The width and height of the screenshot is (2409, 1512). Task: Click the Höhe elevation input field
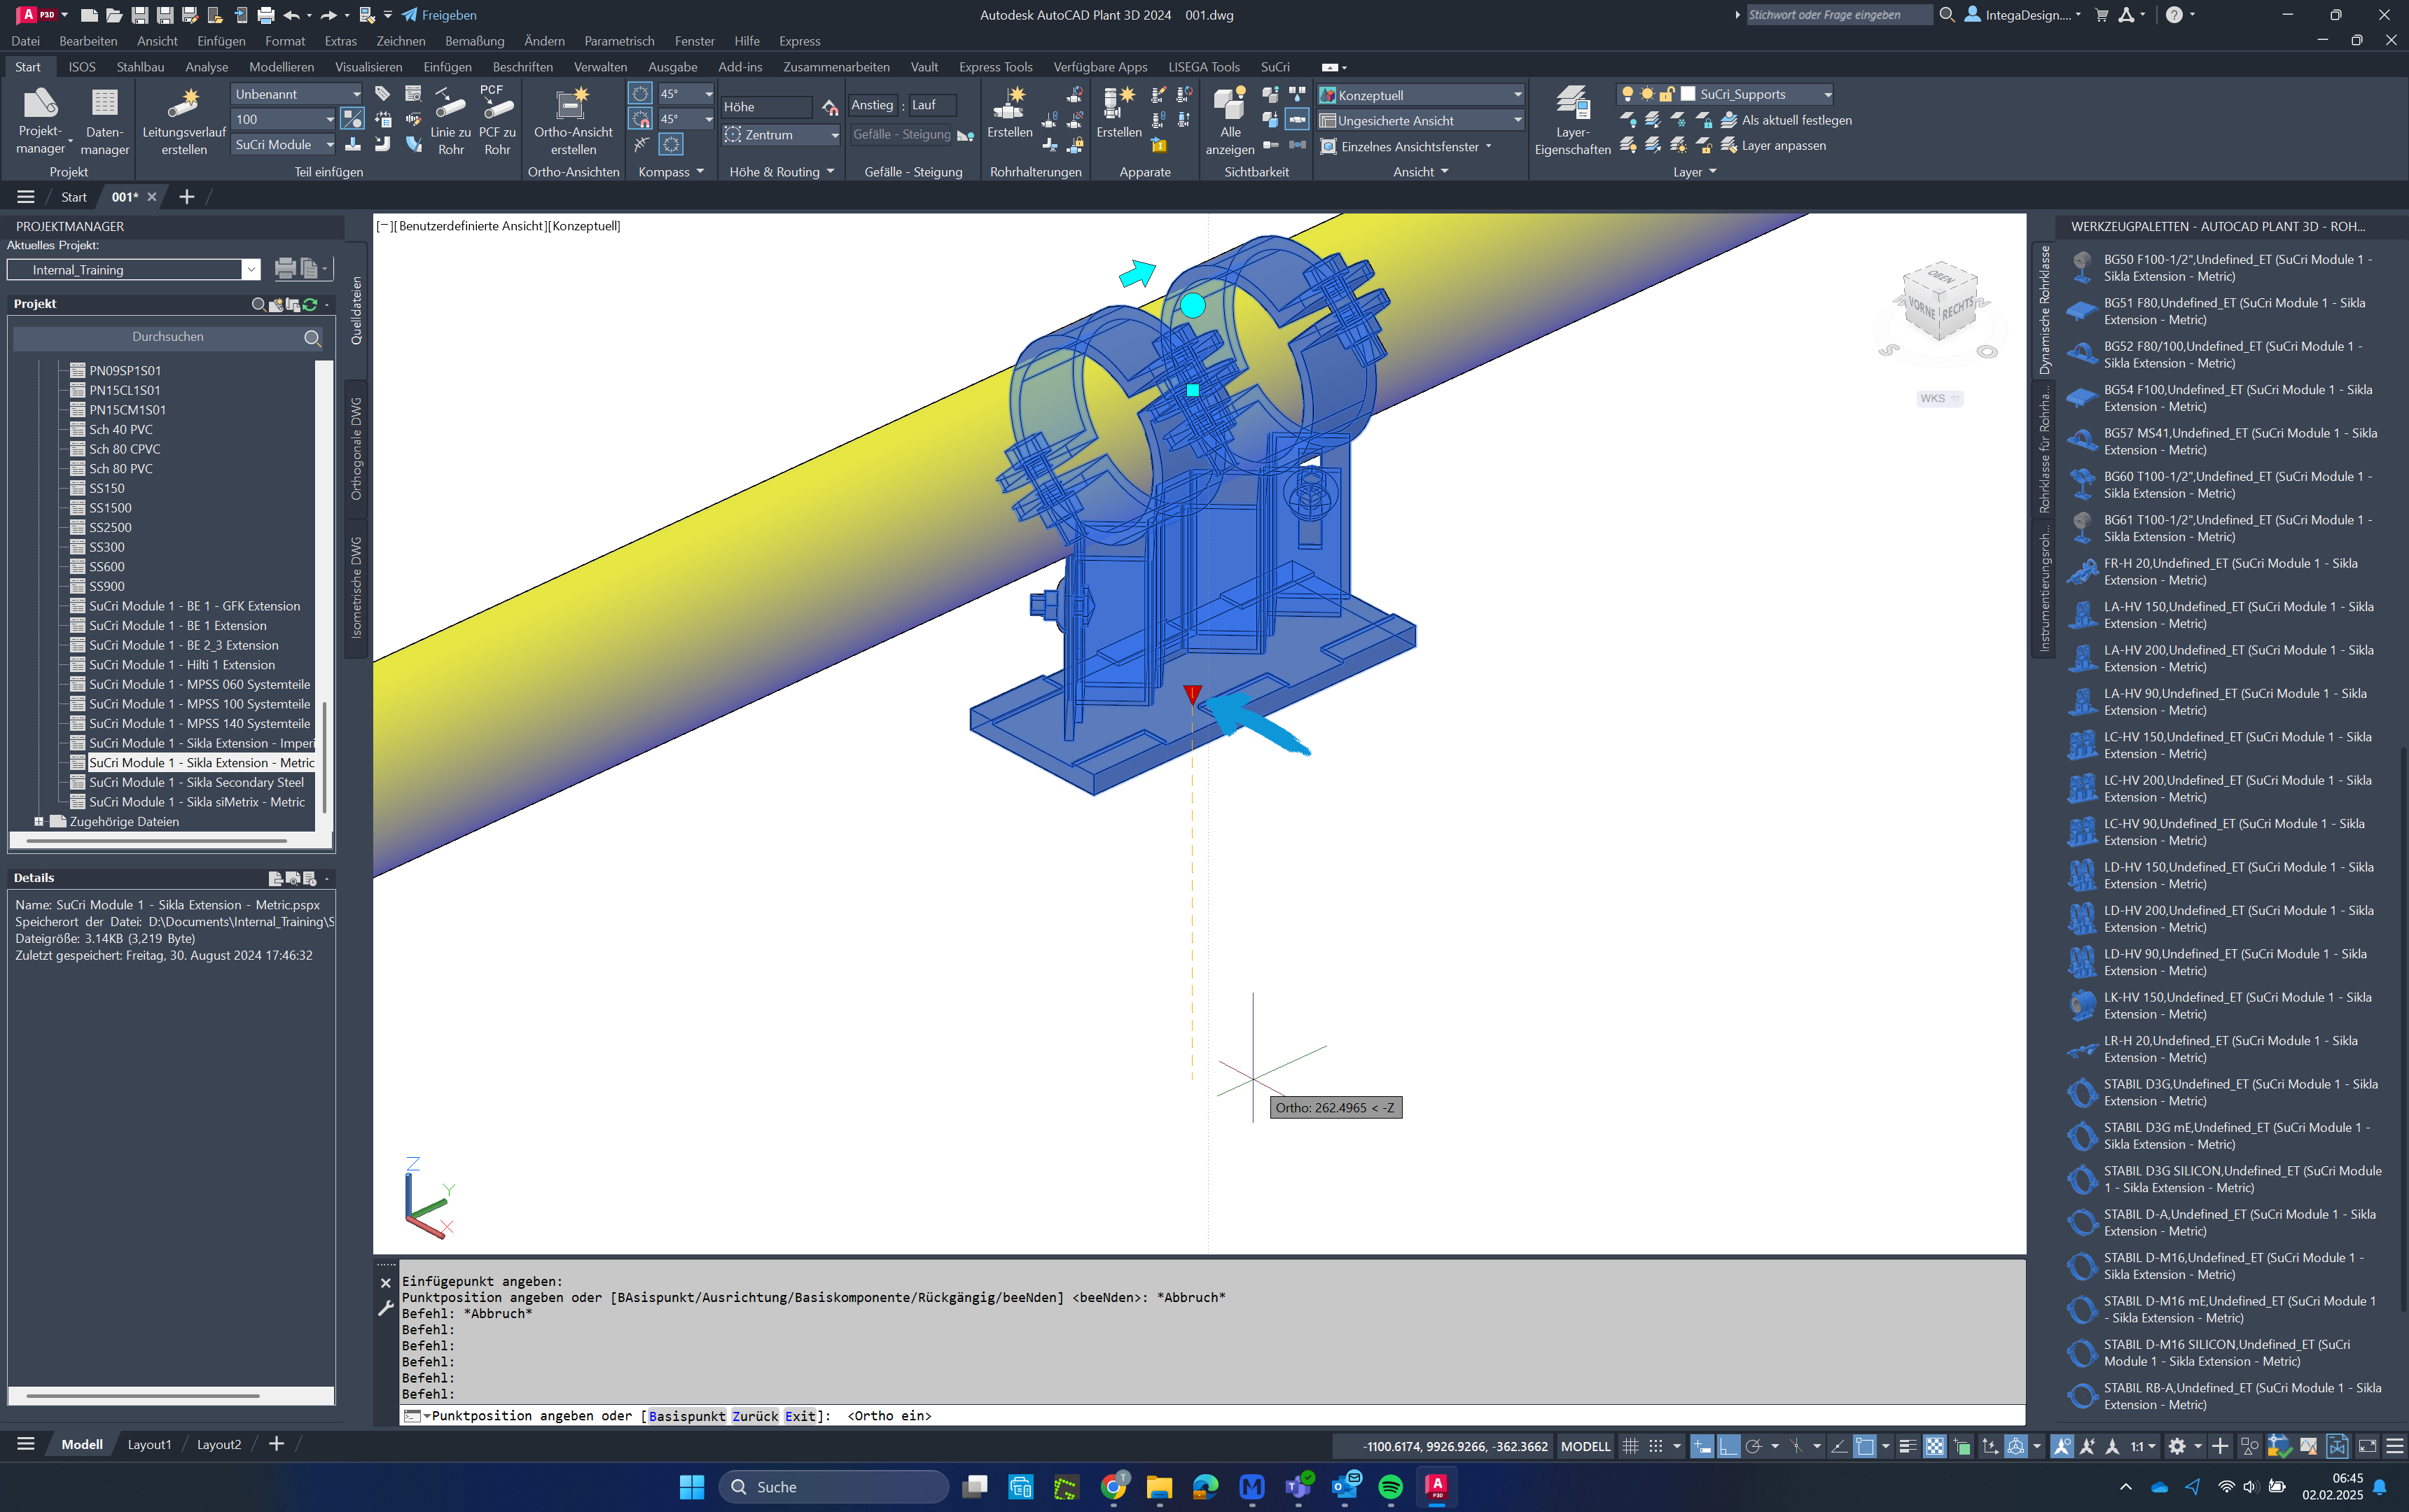(x=768, y=107)
